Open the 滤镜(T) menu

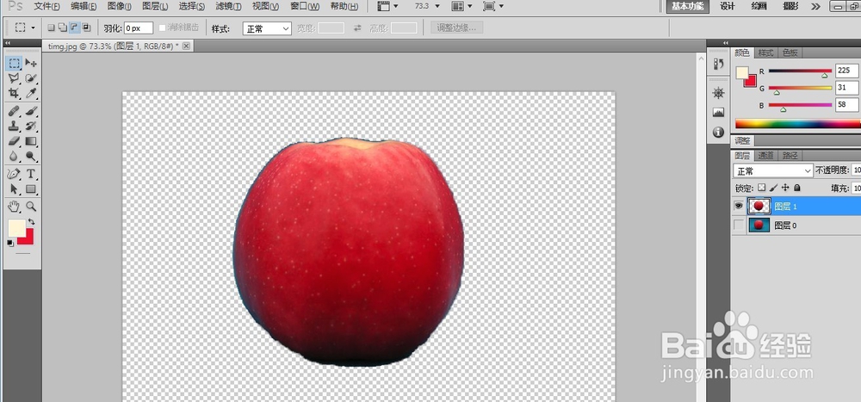228,7
